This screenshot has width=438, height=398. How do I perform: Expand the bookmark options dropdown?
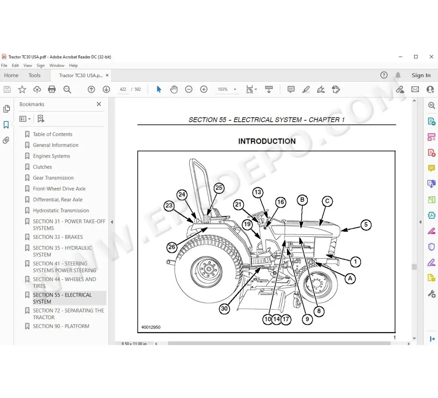[25, 119]
